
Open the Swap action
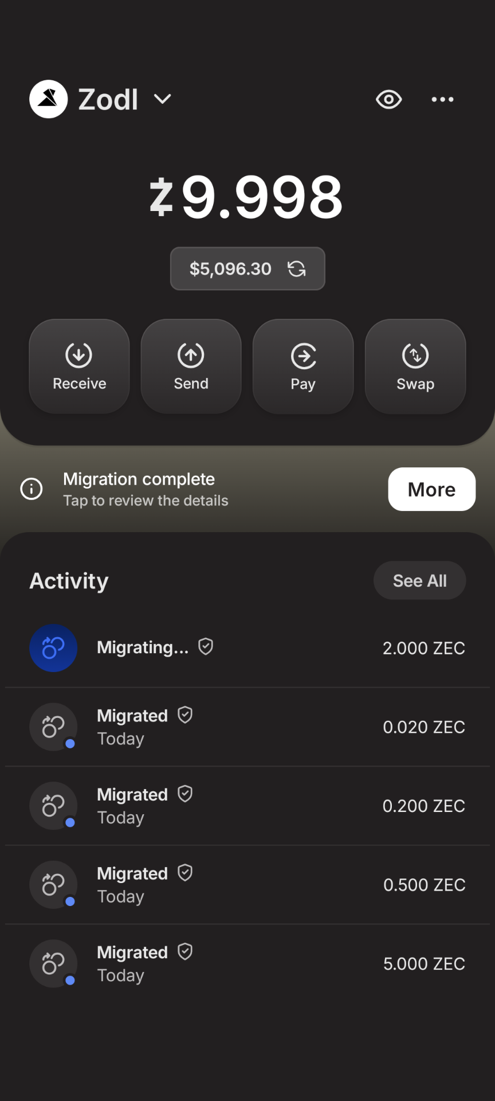click(x=415, y=366)
